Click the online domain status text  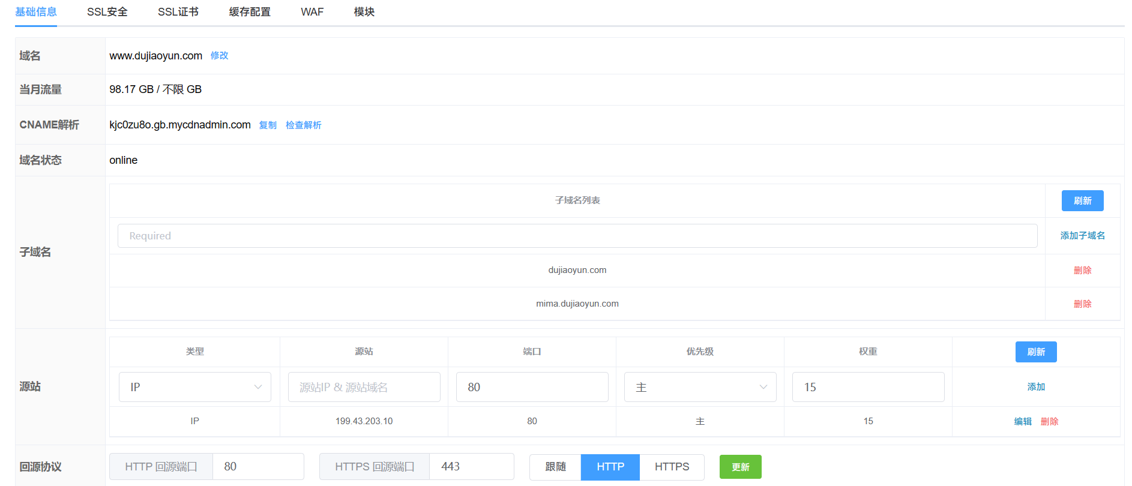pyautogui.click(x=123, y=160)
